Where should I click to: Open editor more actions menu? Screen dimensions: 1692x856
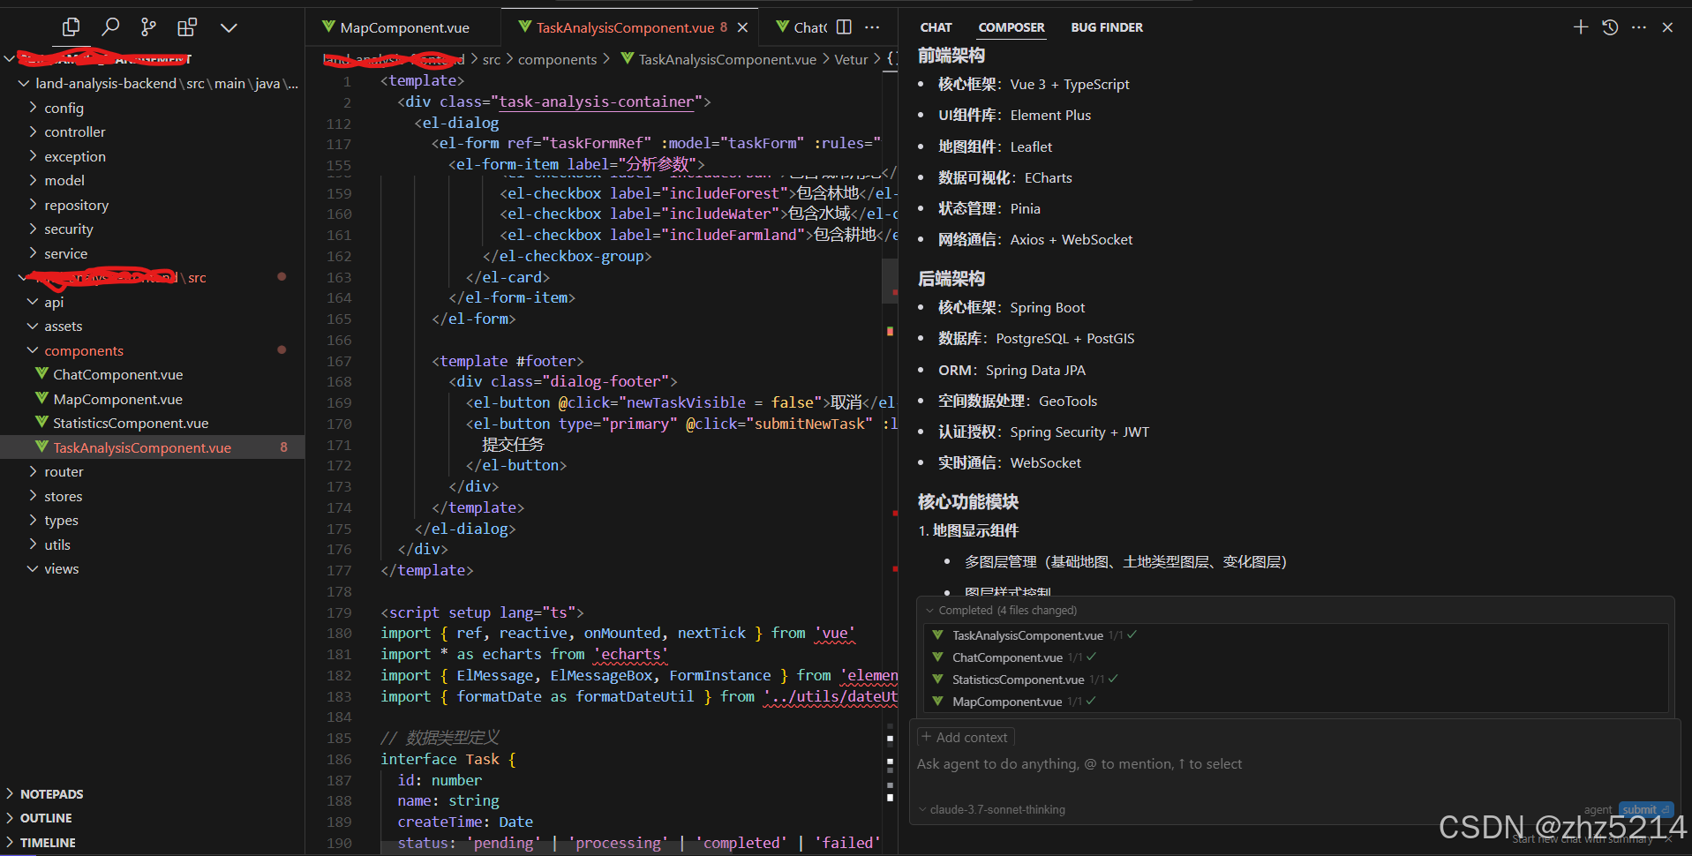[872, 27]
